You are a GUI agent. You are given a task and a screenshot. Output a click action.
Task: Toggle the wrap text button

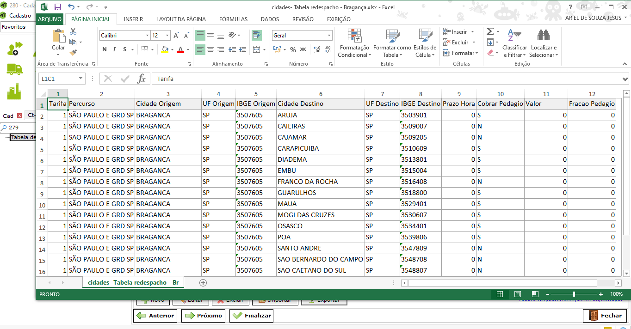pyautogui.click(x=256, y=35)
